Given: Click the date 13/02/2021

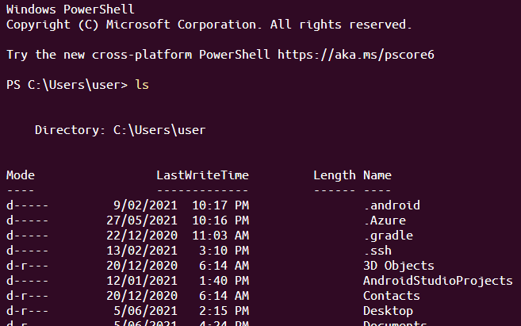Looking at the screenshot, I should point(142,251).
